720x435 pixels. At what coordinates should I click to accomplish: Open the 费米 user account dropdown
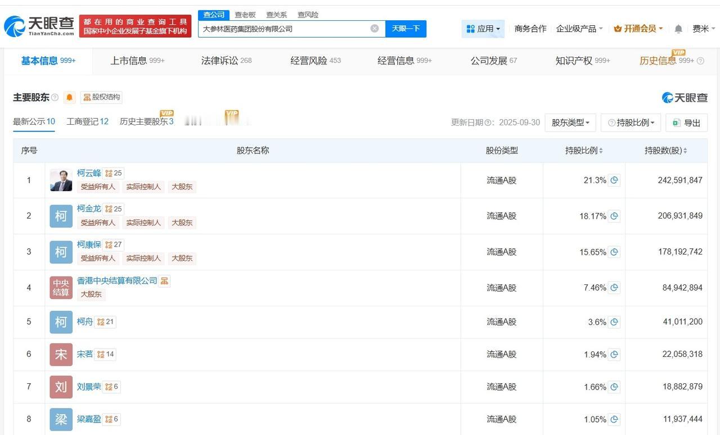pyautogui.click(x=704, y=29)
